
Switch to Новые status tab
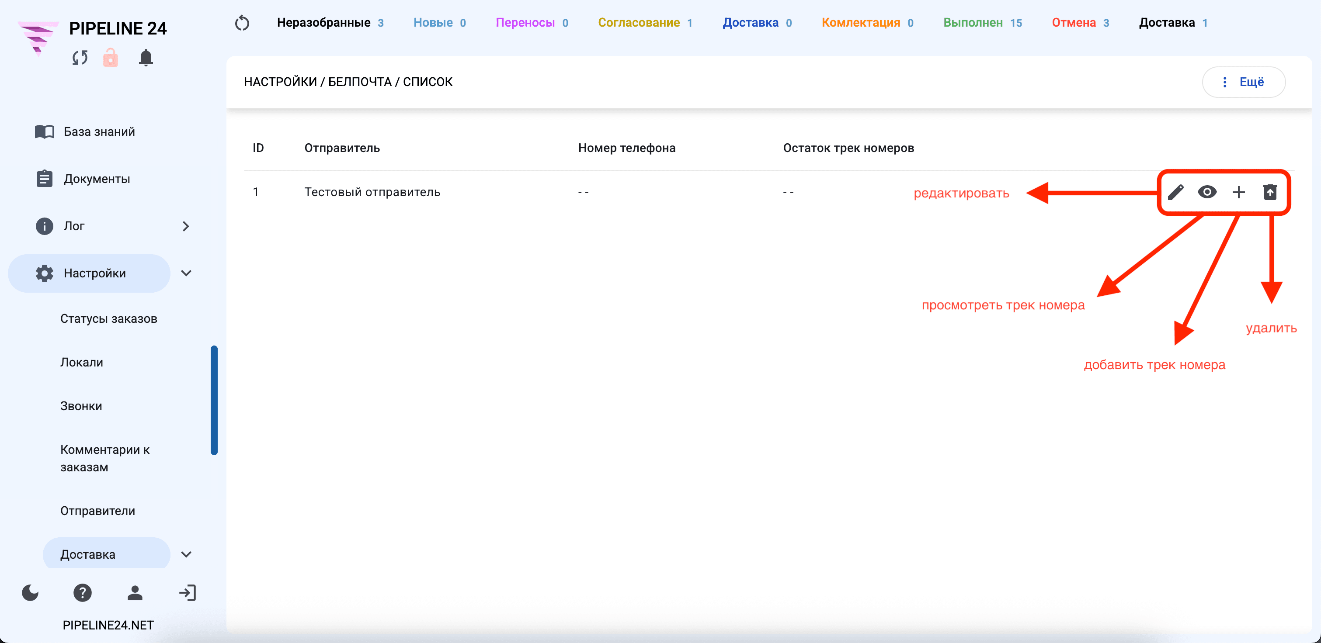[x=439, y=23]
